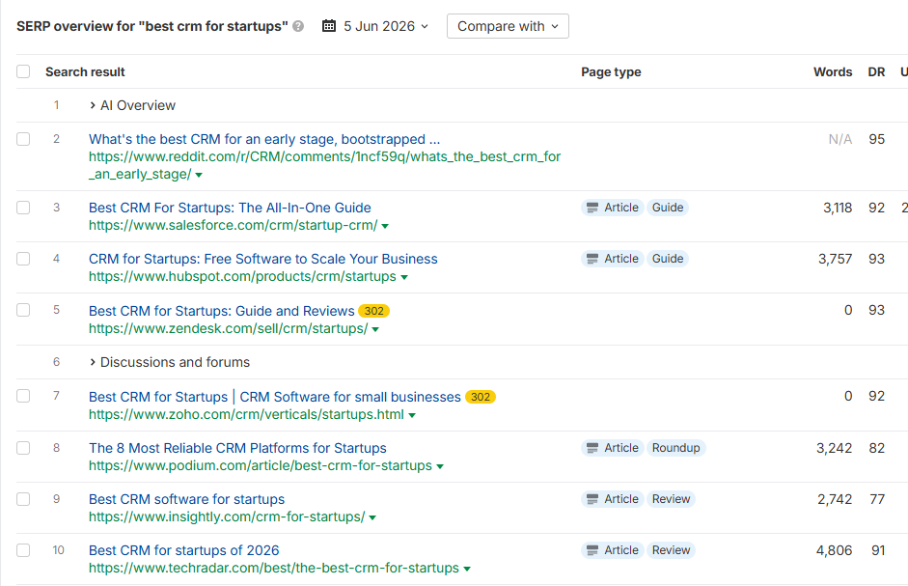Expand the Discussions and forums row

click(x=169, y=362)
